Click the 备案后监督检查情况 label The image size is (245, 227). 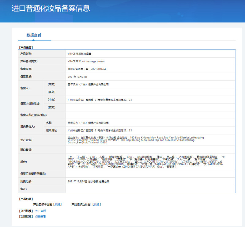33,174
